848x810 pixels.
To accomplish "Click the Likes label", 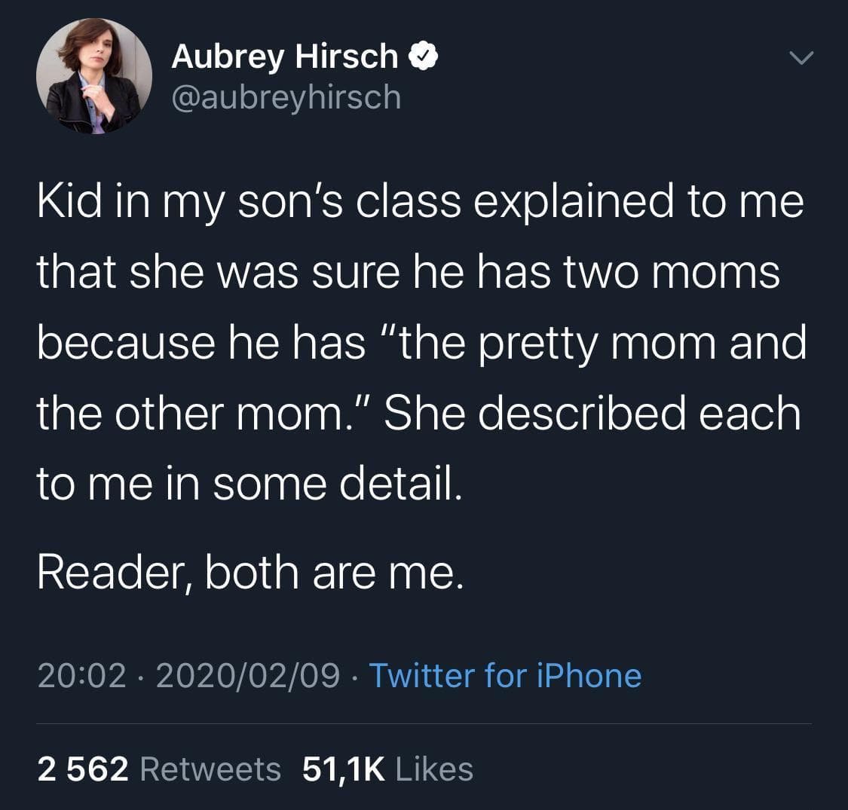I will click(x=433, y=769).
